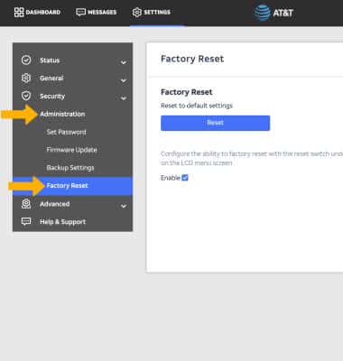343x361 pixels.
Task: Click the Dashboard grid icon
Action: pyautogui.click(x=19, y=12)
